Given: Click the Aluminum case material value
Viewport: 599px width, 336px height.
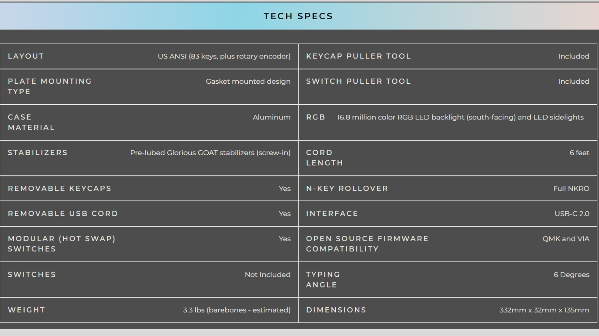Looking at the screenshot, I should [x=271, y=117].
